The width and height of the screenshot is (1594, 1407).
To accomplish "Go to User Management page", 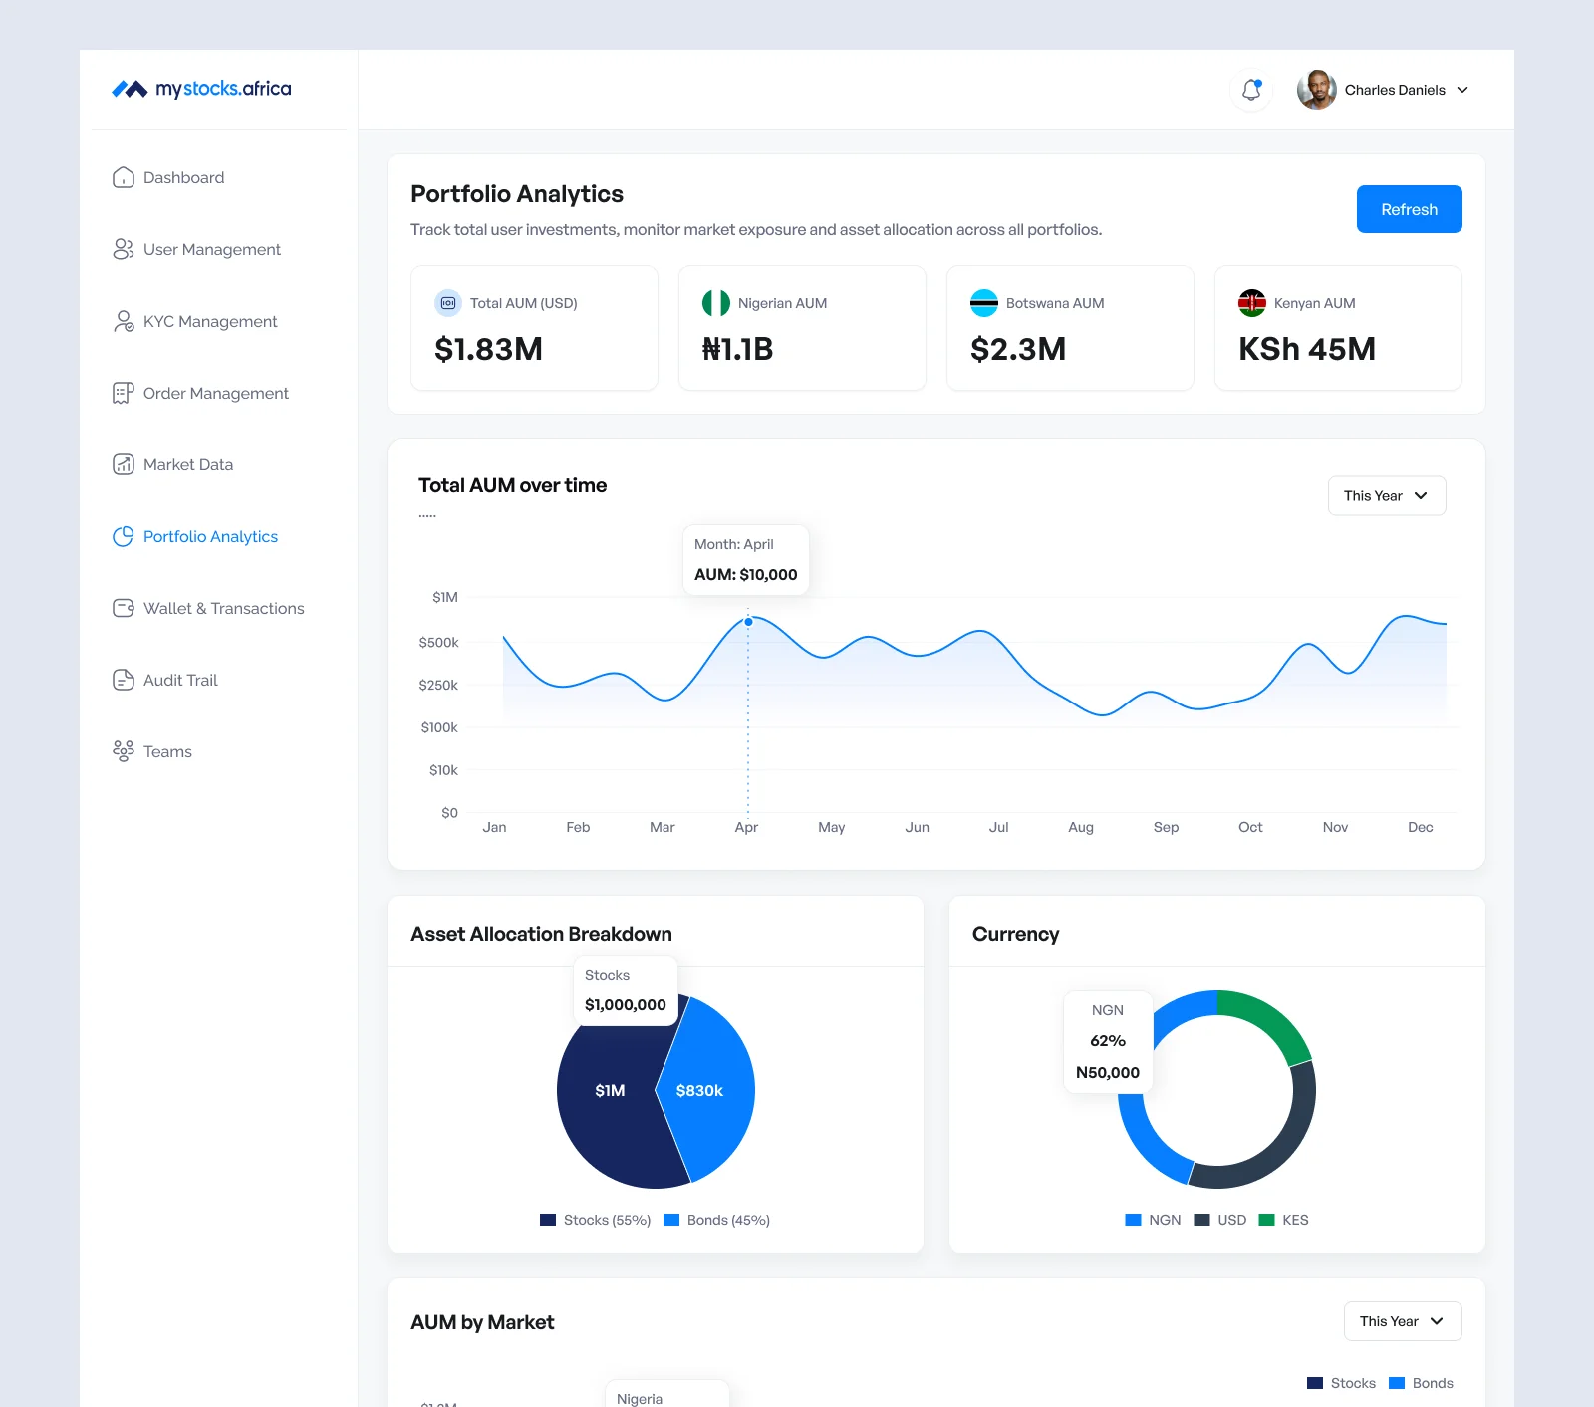I will click(x=212, y=249).
